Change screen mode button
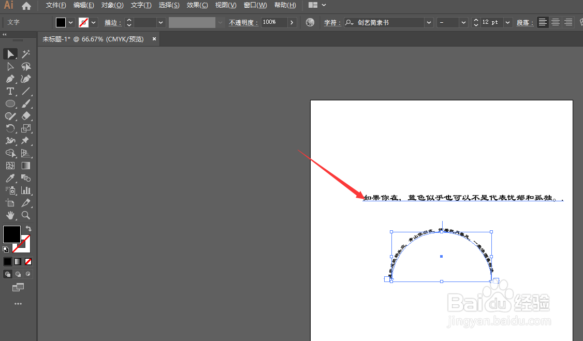The width and height of the screenshot is (583, 341). pos(18,287)
